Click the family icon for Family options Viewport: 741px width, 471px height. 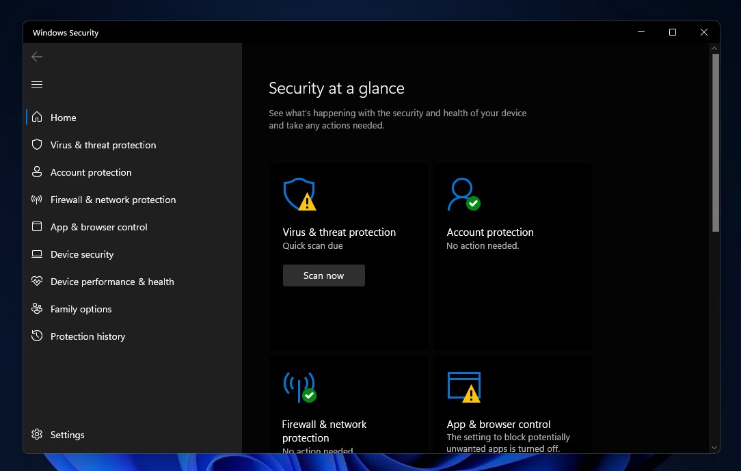(37, 308)
